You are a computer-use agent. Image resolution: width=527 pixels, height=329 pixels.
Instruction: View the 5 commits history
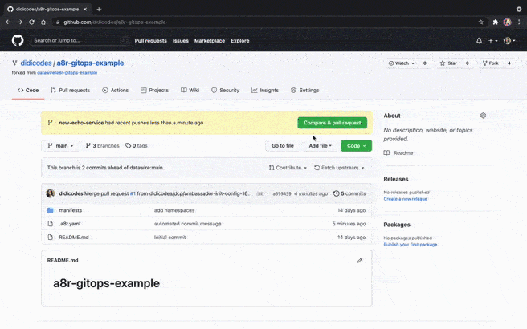coord(349,193)
